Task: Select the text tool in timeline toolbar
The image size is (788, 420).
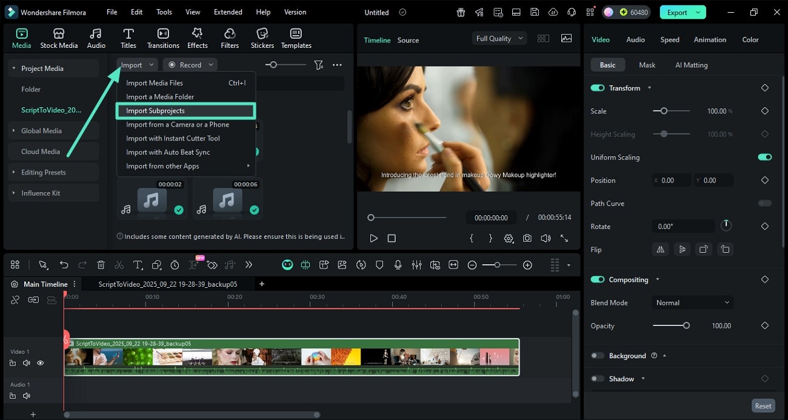Action: [138, 265]
